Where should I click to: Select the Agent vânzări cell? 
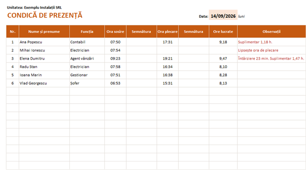pyautogui.click(x=87, y=58)
